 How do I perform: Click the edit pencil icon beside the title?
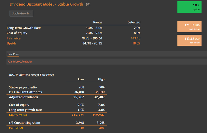pyautogui.click(x=88, y=5)
